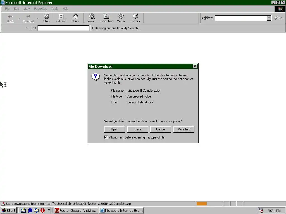Screen dimensions: 286x214
Task: Refresh the current page
Action: pos(61,18)
